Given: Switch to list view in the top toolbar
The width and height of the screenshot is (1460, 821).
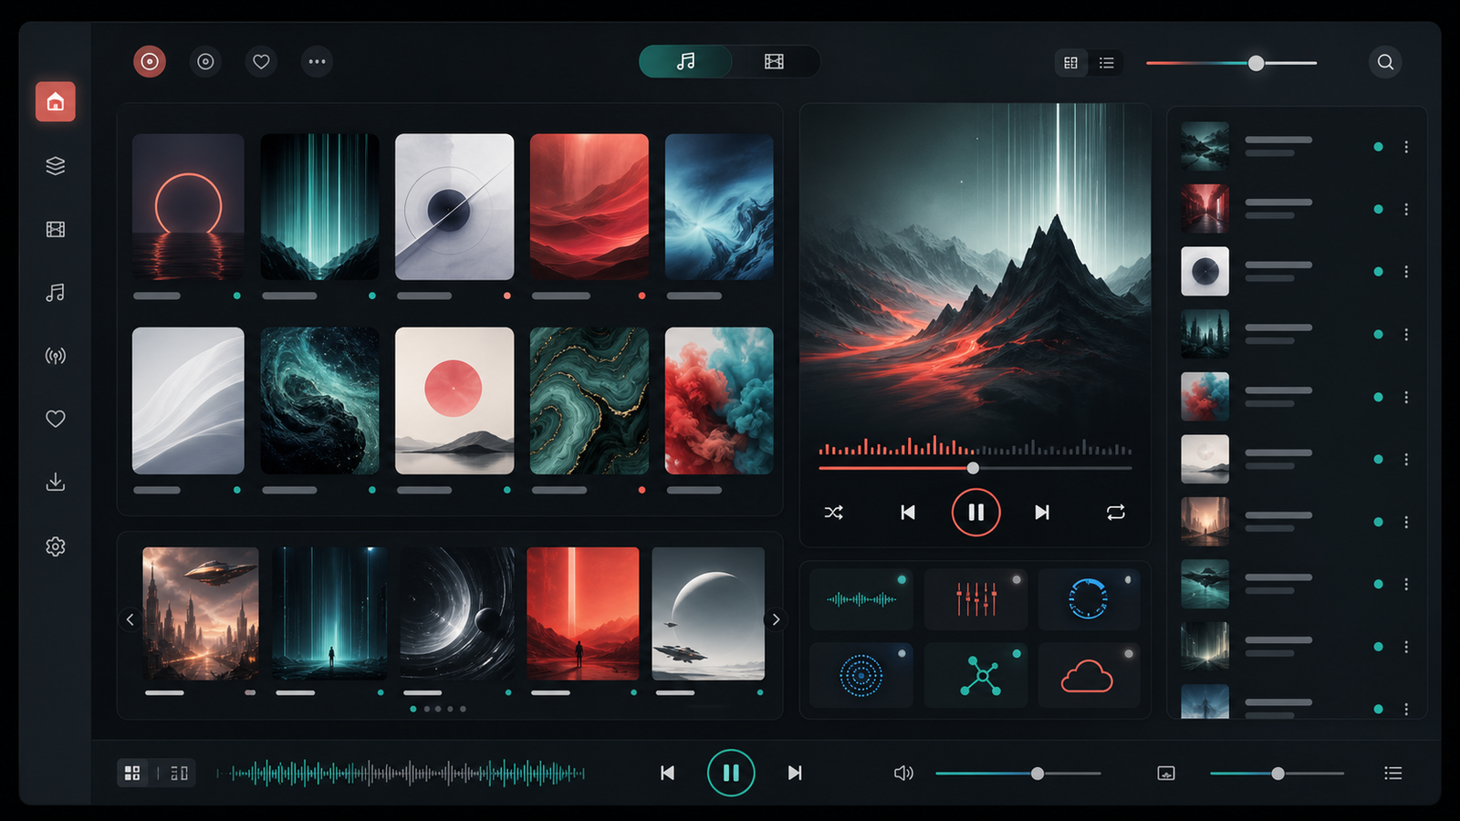Looking at the screenshot, I should pyautogui.click(x=1107, y=62).
